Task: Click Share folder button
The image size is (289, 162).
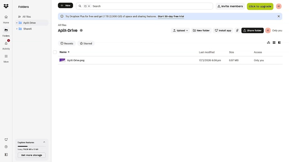Action: click(252, 30)
